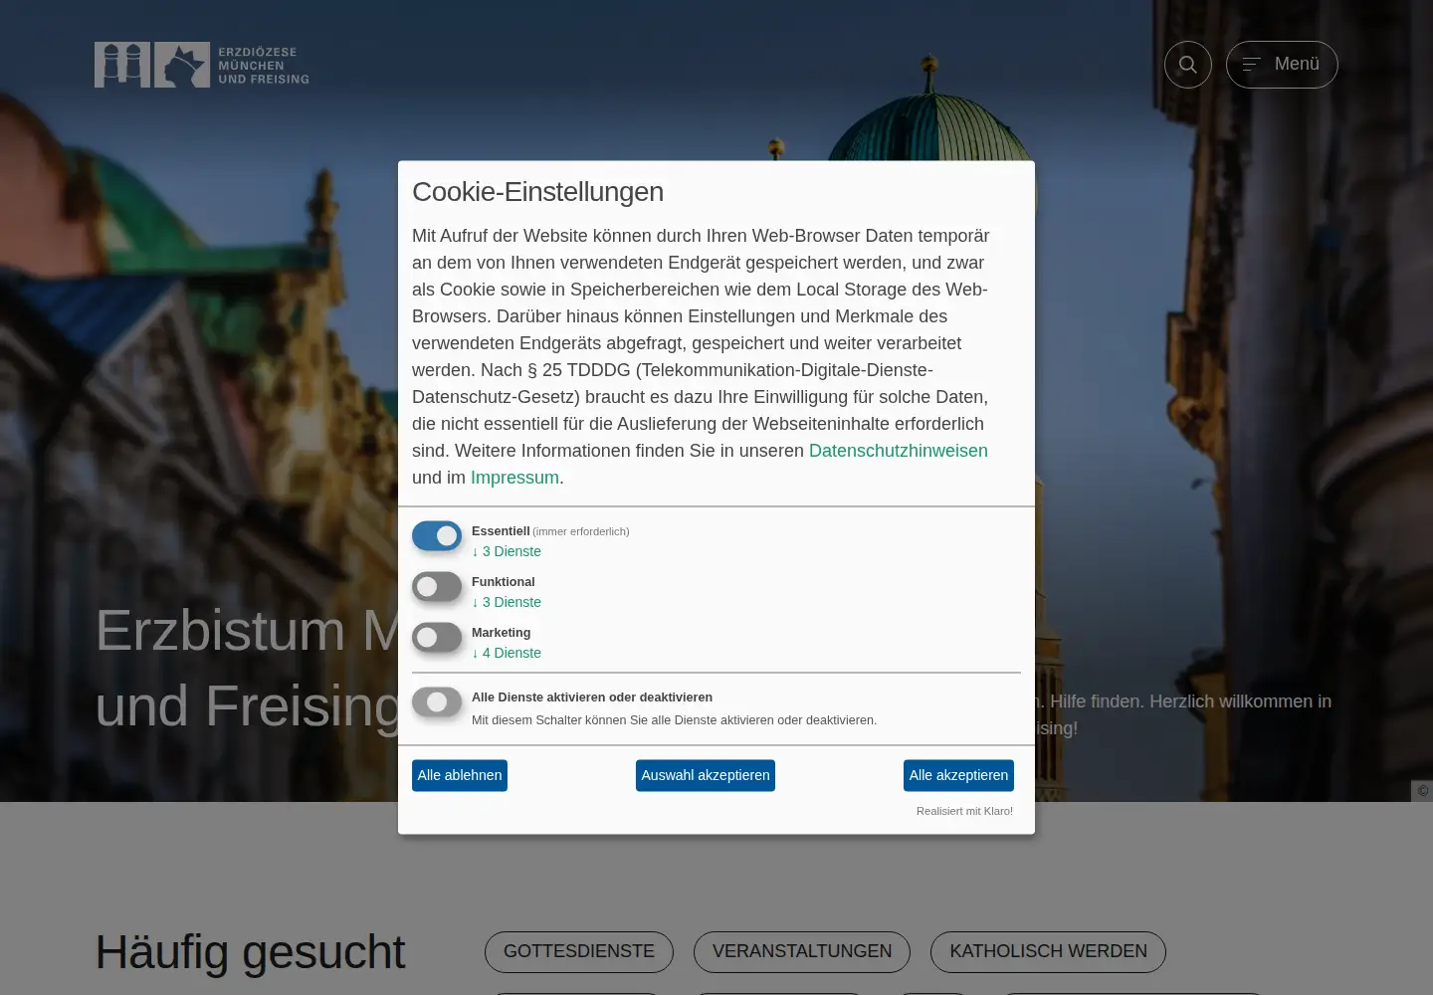
Task: Click the Häufig gesucht heading
Action: coord(250,952)
